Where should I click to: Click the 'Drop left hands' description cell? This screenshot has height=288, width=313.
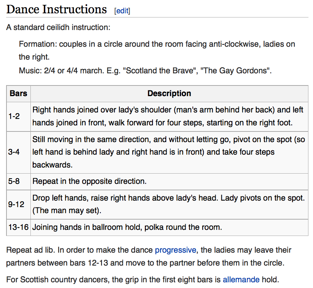coord(169,204)
